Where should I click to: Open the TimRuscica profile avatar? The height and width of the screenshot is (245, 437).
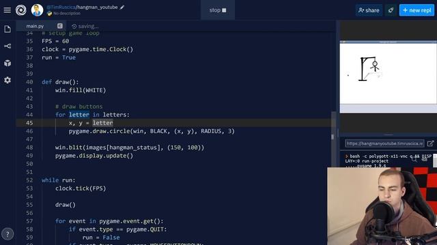tap(37, 10)
